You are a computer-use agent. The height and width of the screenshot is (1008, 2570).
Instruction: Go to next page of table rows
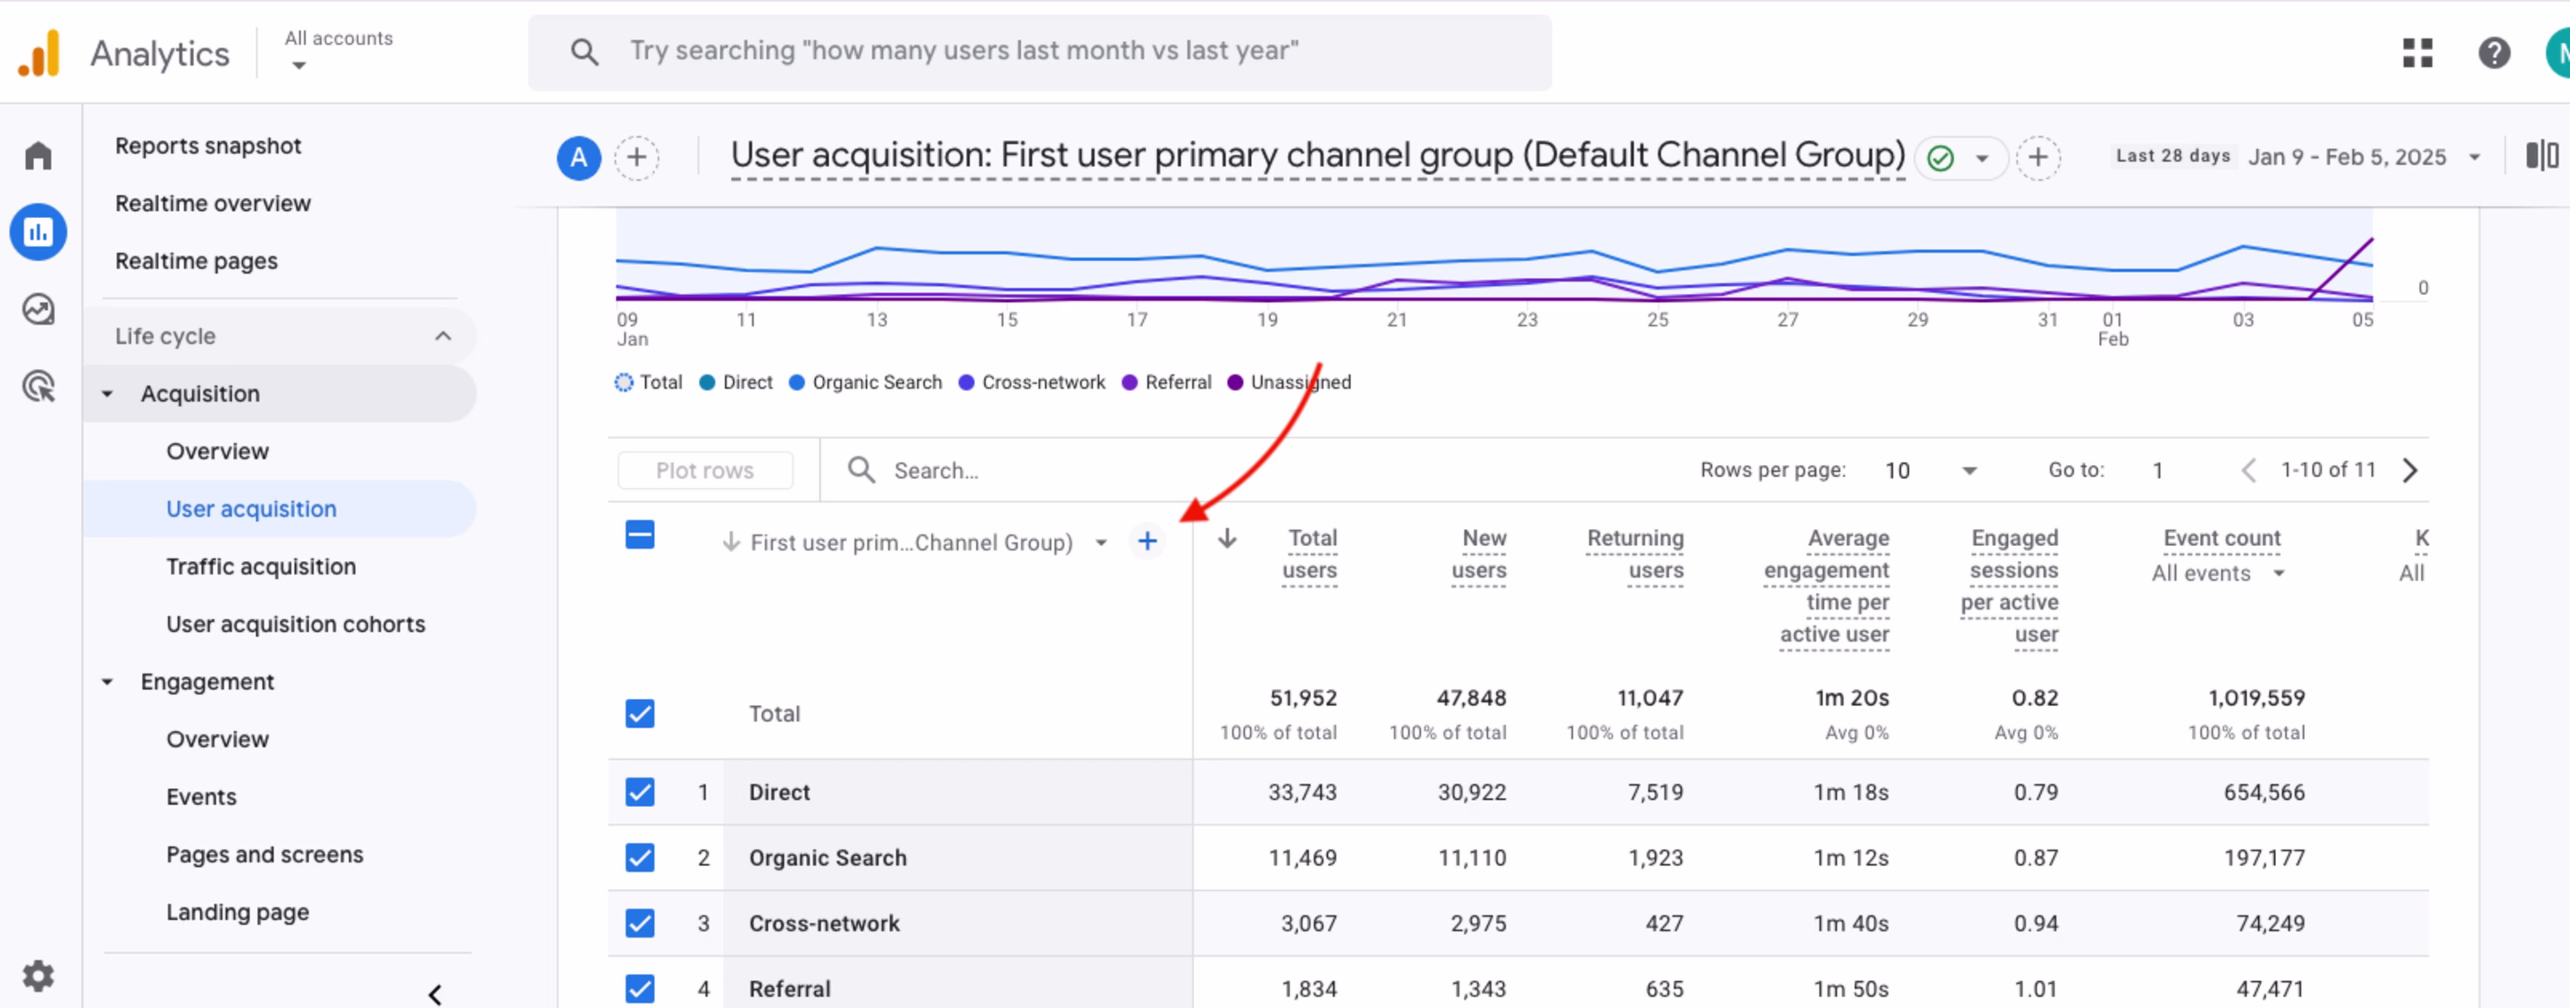click(2410, 470)
